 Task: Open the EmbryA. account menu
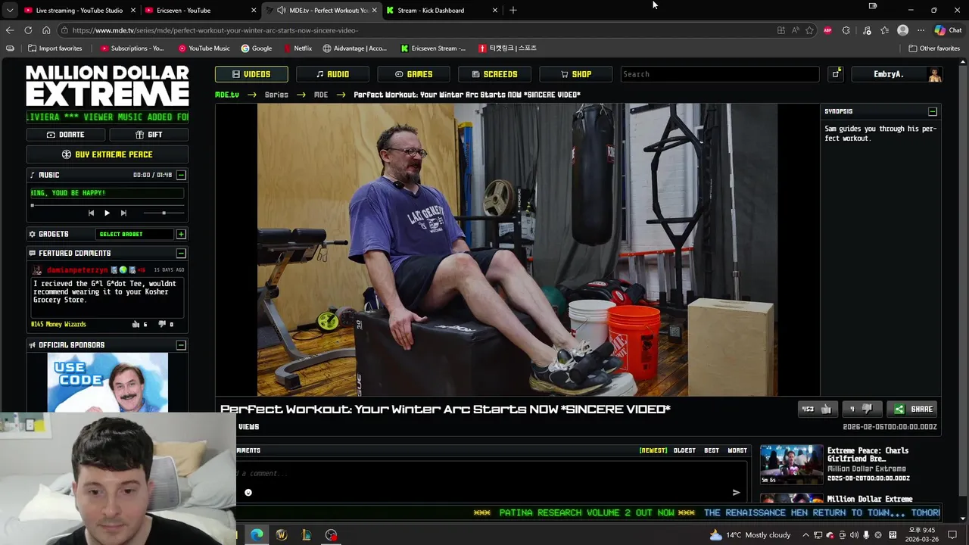(x=896, y=74)
